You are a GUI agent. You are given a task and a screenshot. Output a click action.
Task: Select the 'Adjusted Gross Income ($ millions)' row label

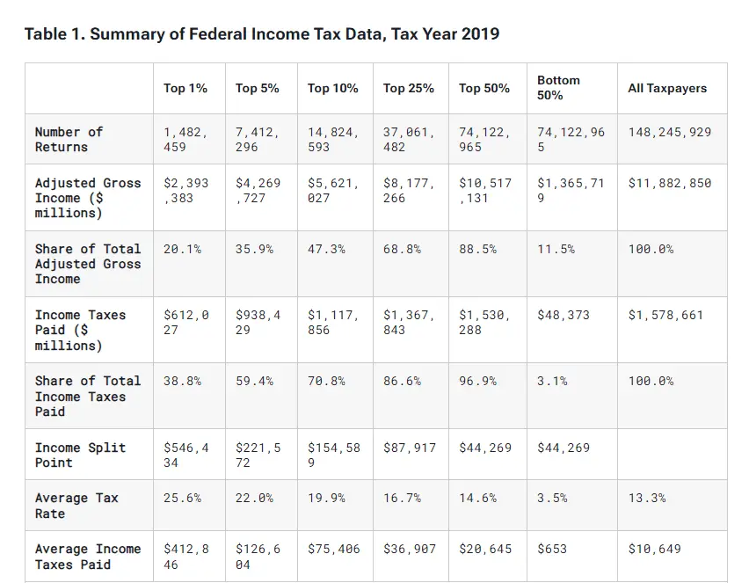coord(87,198)
